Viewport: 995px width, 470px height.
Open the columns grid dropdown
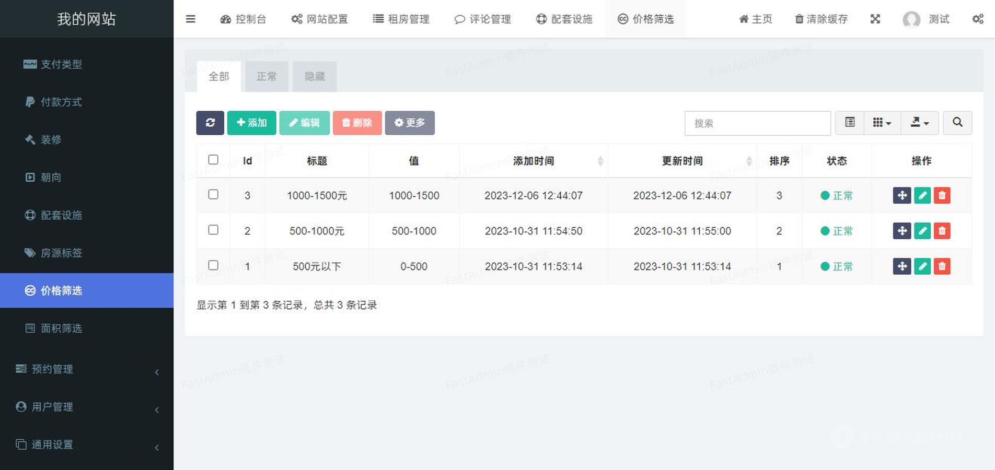click(x=882, y=123)
